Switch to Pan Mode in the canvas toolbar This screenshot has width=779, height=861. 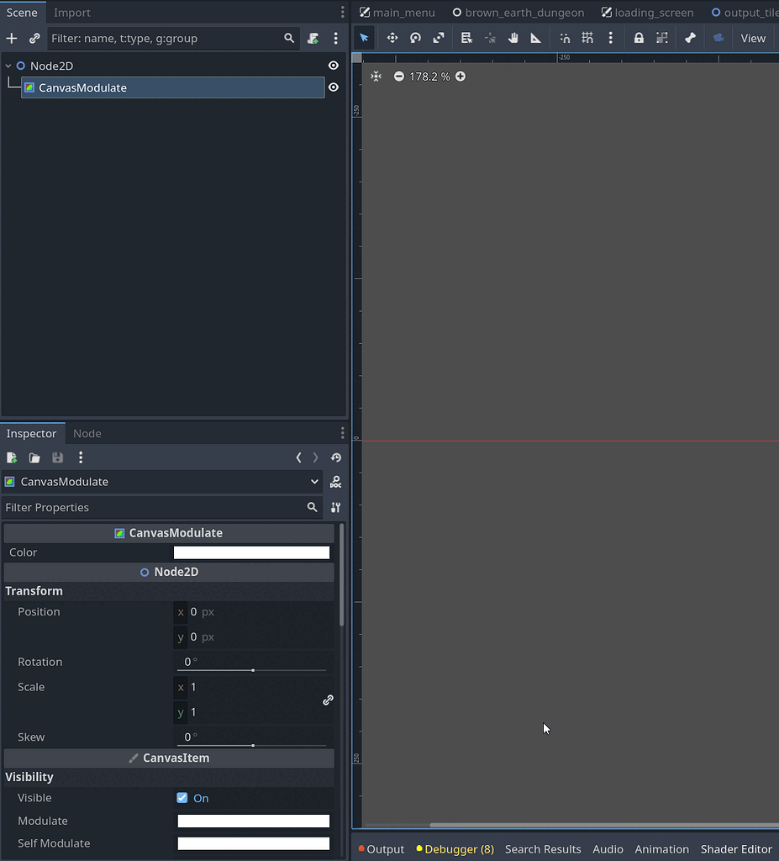tap(513, 38)
